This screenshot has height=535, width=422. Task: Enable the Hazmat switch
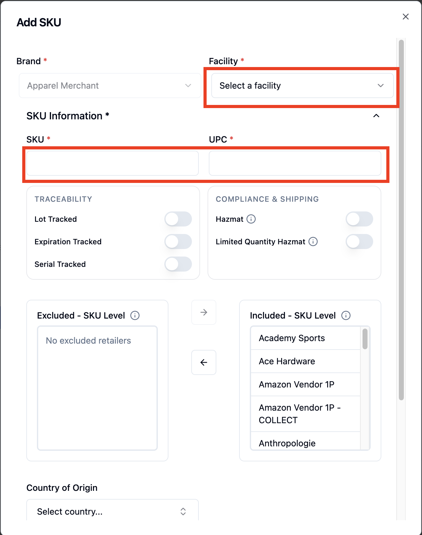tap(359, 219)
